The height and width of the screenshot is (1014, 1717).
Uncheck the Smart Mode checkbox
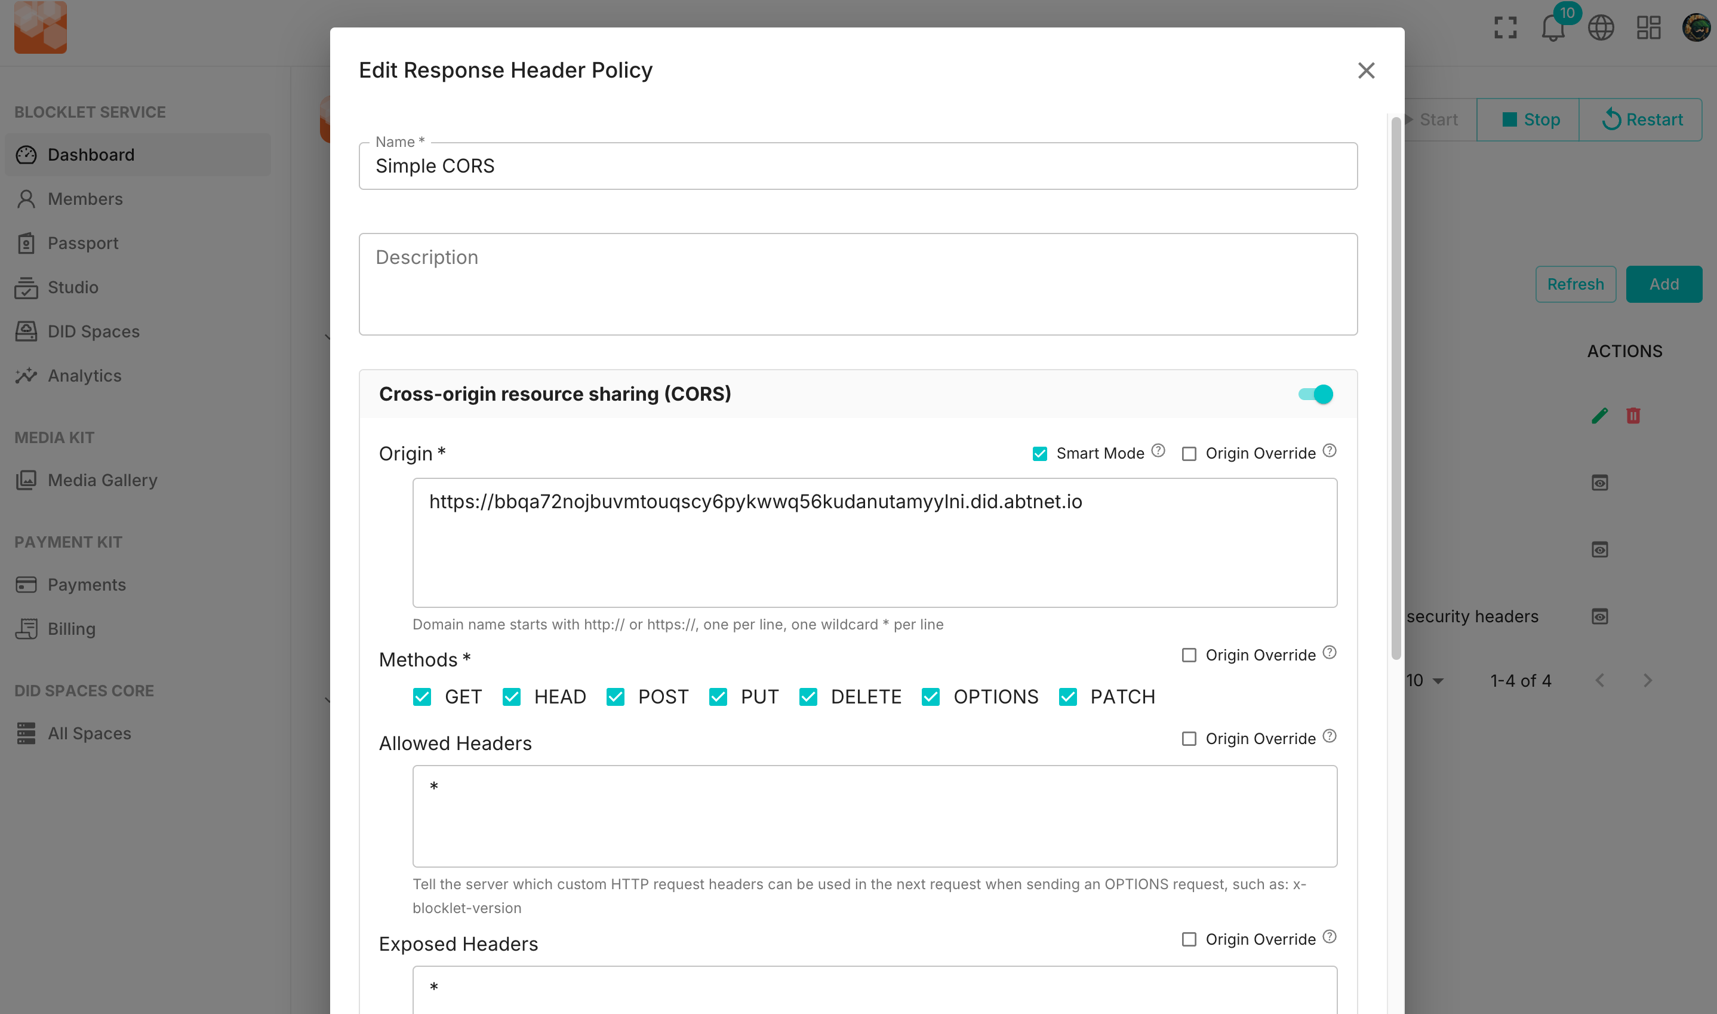[x=1039, y=454]
